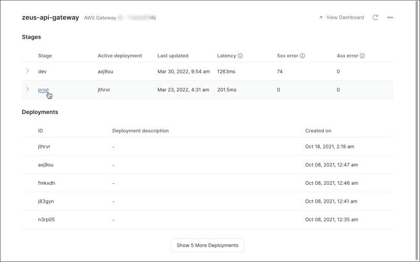The image size is (420, 262).
Task: Click the 201.5ms latency value
Action: 227,90
